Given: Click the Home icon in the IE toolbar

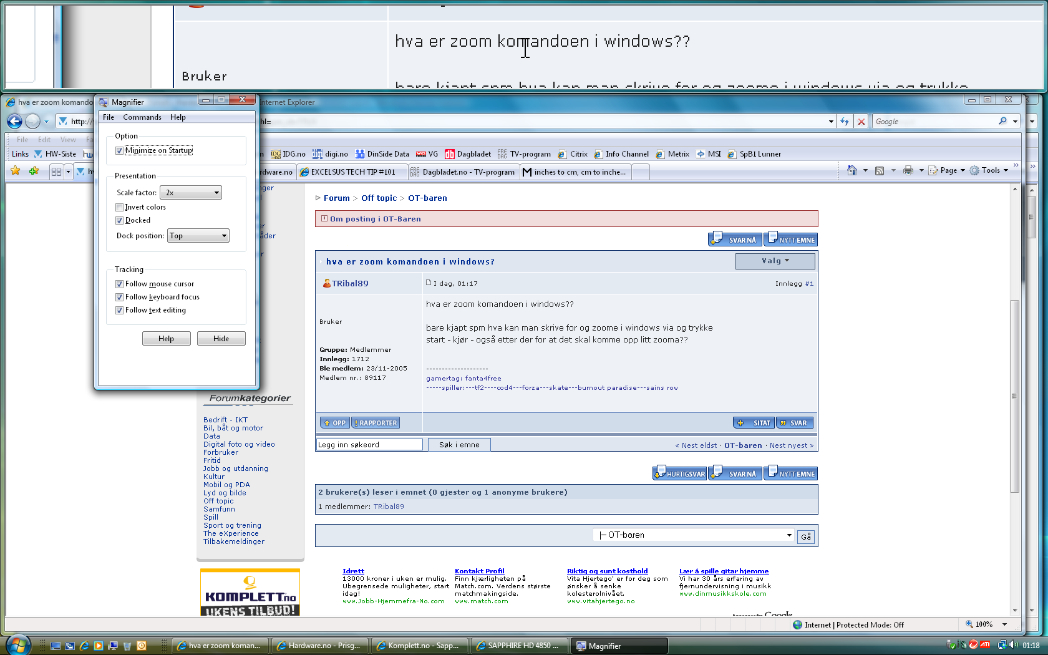Looking at the screenshot, I should tap(852, 170).
